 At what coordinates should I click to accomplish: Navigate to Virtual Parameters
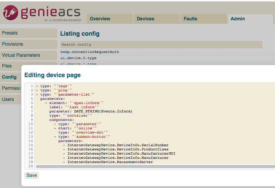coord(21,55)
